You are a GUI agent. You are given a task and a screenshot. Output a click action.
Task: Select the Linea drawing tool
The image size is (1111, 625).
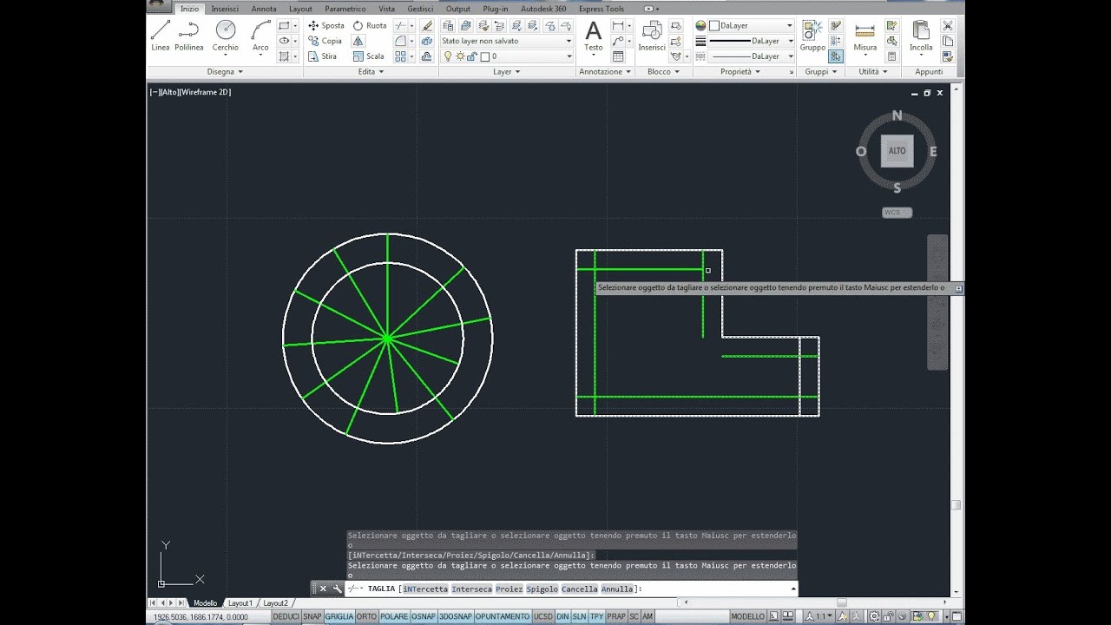click(161, 36)
